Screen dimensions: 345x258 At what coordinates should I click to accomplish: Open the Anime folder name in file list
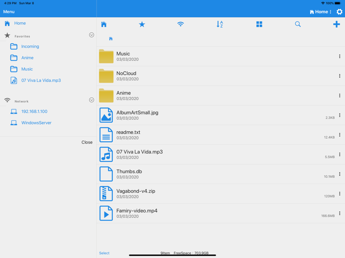pyautogui.click(x=123, y=93)
